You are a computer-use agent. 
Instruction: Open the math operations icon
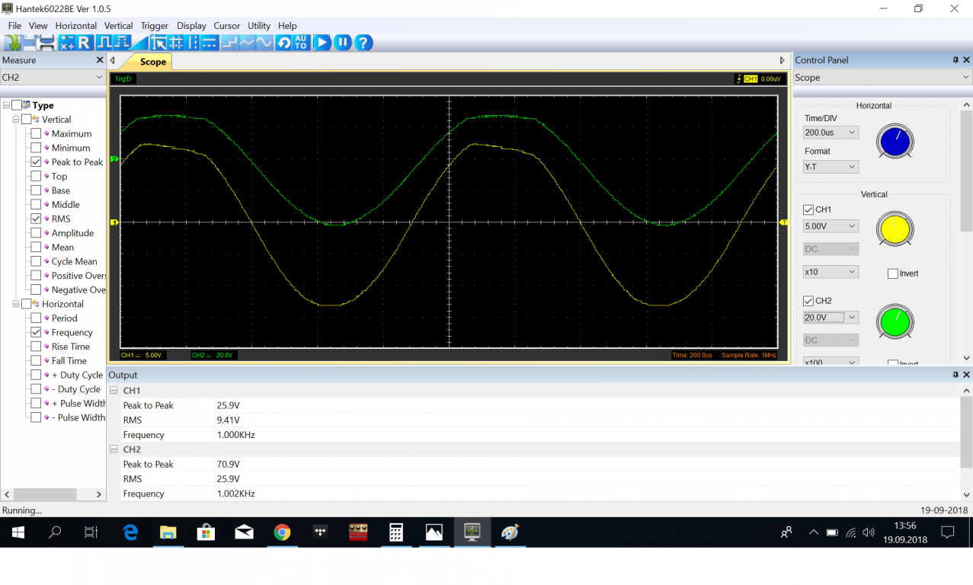66,43
